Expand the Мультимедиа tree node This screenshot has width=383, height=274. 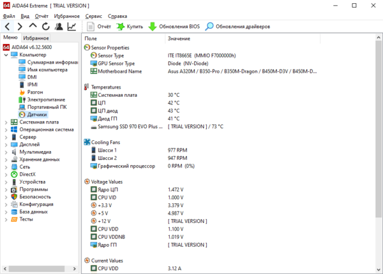point(6,152)
